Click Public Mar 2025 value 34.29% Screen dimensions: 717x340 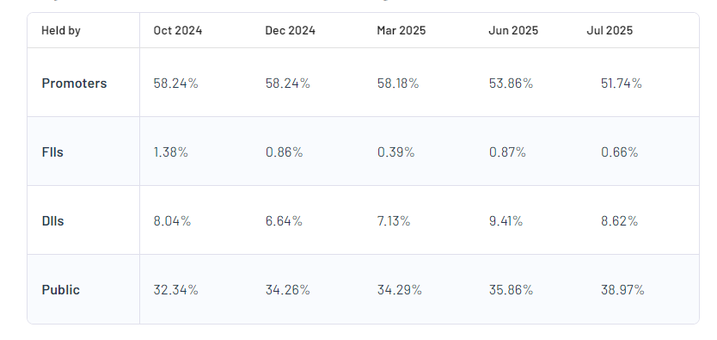point(399,290)
